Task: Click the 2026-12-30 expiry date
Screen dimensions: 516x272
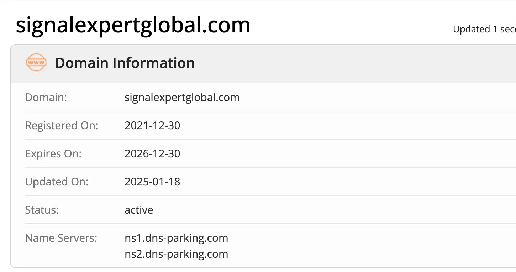Action: (x=152, y=153)
